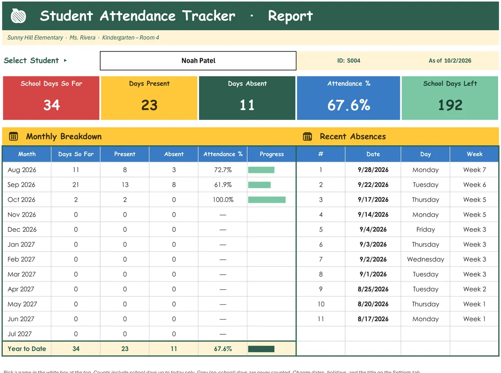Click the Week 6 cell
This screenshot has height=373, width=501.
(x=475, y=185)
